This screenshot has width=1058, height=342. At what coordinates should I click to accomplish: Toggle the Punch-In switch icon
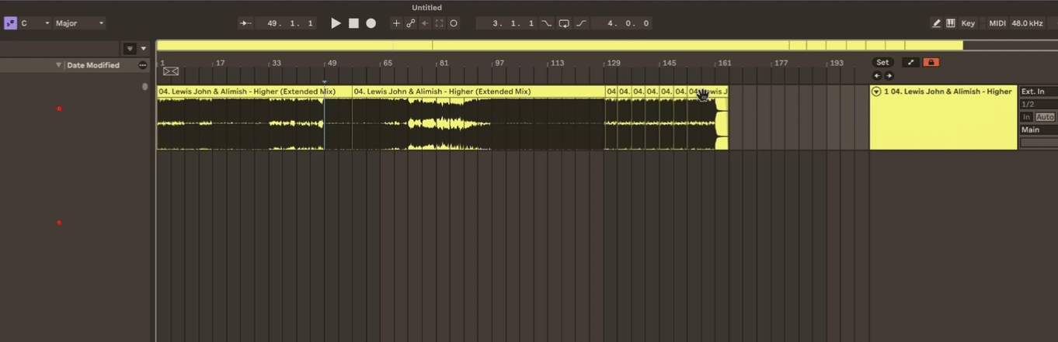point(546,23)
